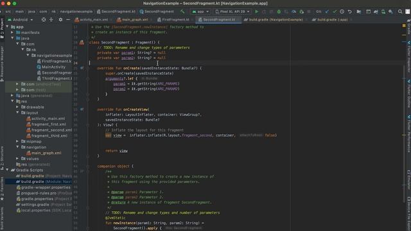The image size is (411, 231).
Task: Open the Gradle tool window on right edge
Action: click(408, 27)
